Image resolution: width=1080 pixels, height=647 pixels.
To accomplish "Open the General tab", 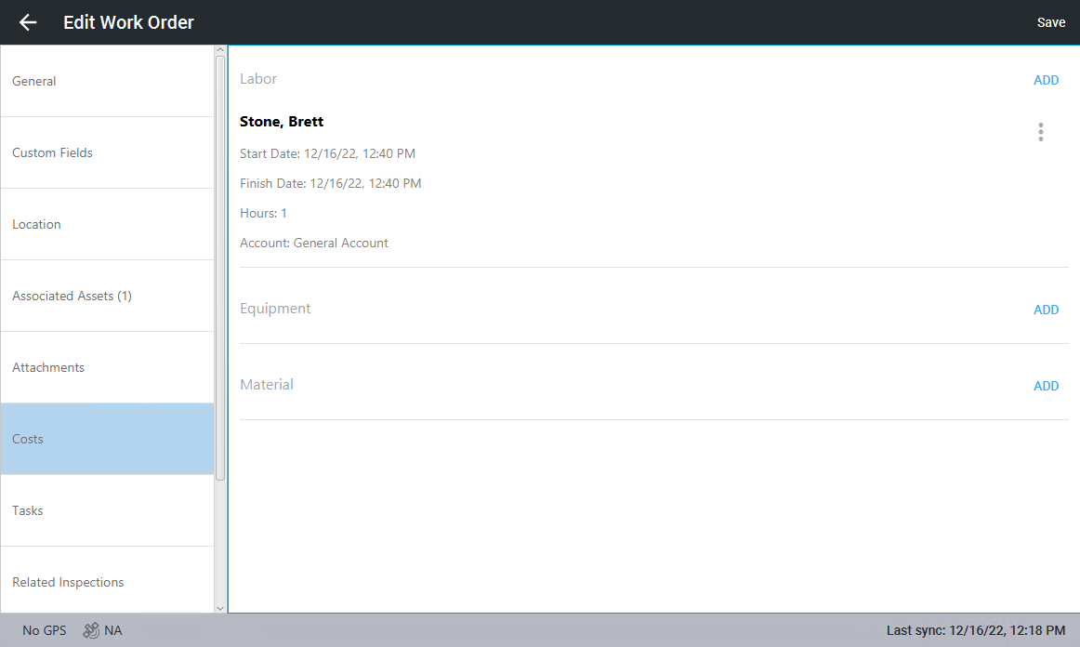I will 107,81.
